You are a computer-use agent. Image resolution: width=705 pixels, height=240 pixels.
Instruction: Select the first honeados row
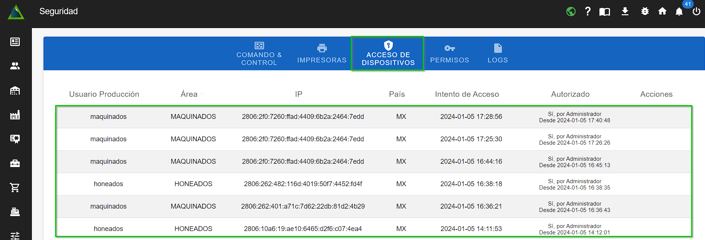click(108, 184)
